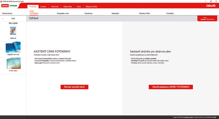Click the ASISTENT CEWE FOTOKNIHY heading
Screen dimensions: 219x119
click(52, 52)
